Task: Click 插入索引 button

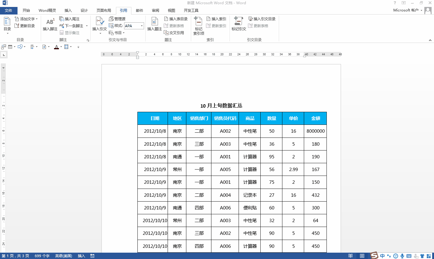Action: click(216, 19)
